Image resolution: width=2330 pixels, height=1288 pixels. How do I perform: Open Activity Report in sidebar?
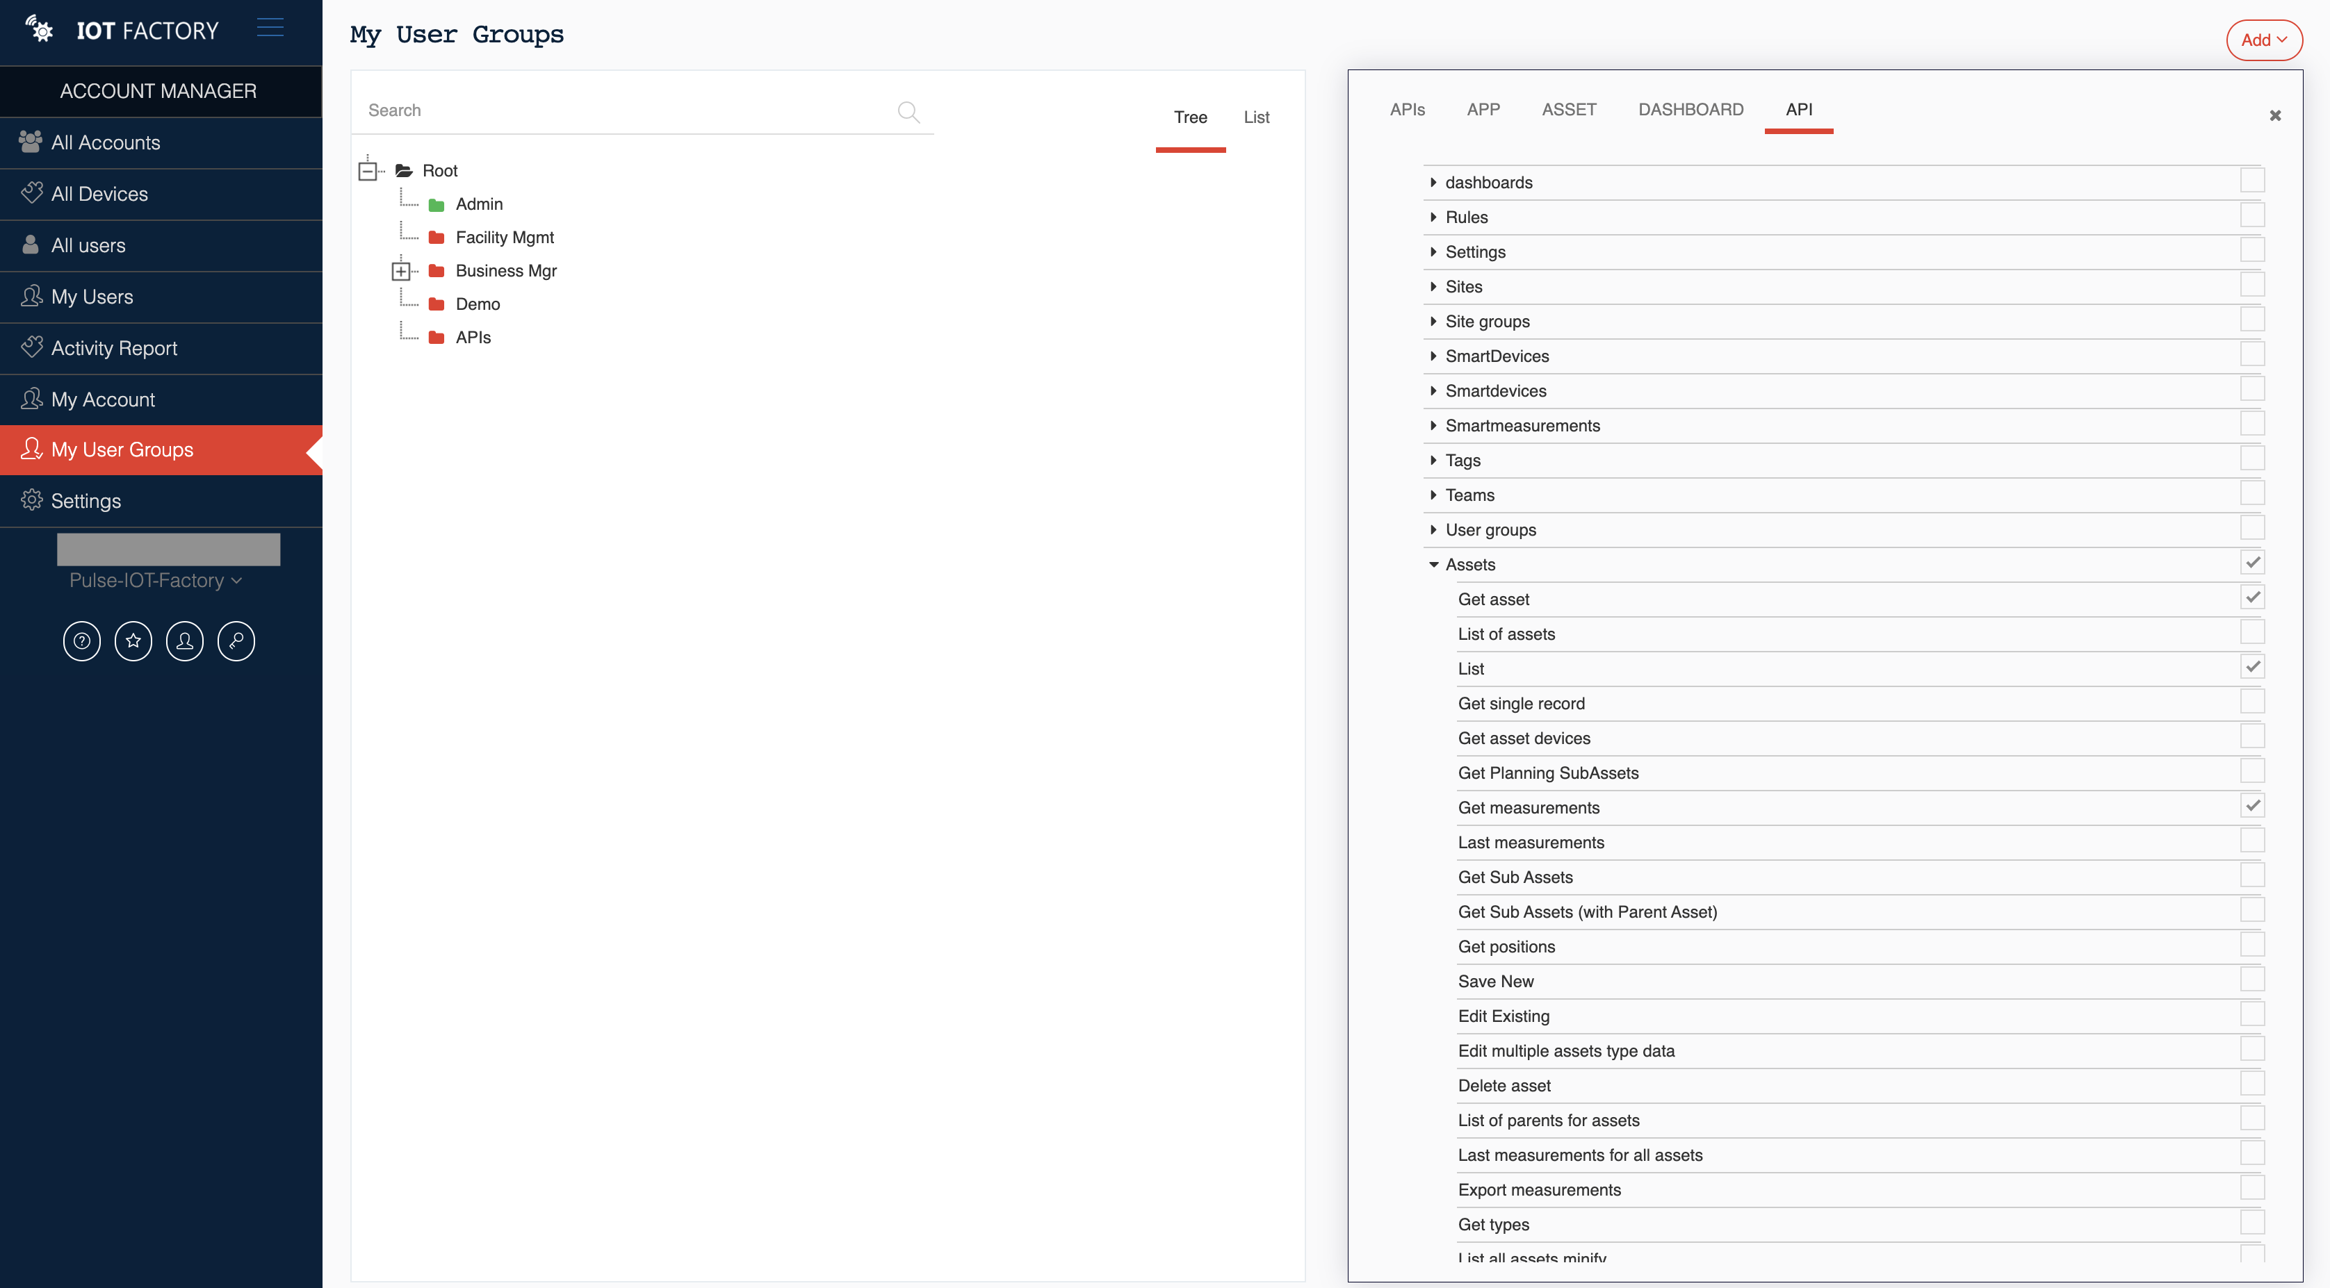(114, 348)
